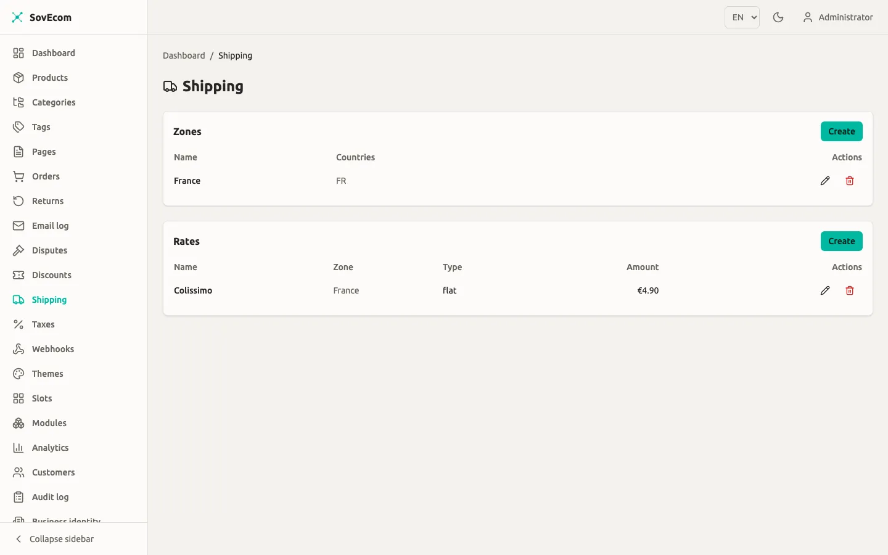Click the Amount column header
The height and width of the screenshot is (555, 888).
coord(643,267)
